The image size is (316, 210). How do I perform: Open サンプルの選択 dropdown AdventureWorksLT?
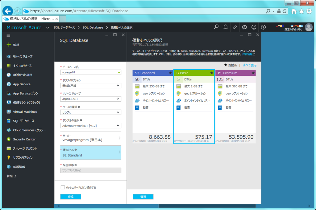click(91, 126)
